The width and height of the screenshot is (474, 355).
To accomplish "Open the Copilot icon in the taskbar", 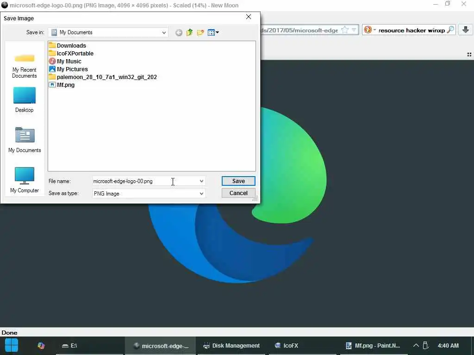I will click(41, 346).
